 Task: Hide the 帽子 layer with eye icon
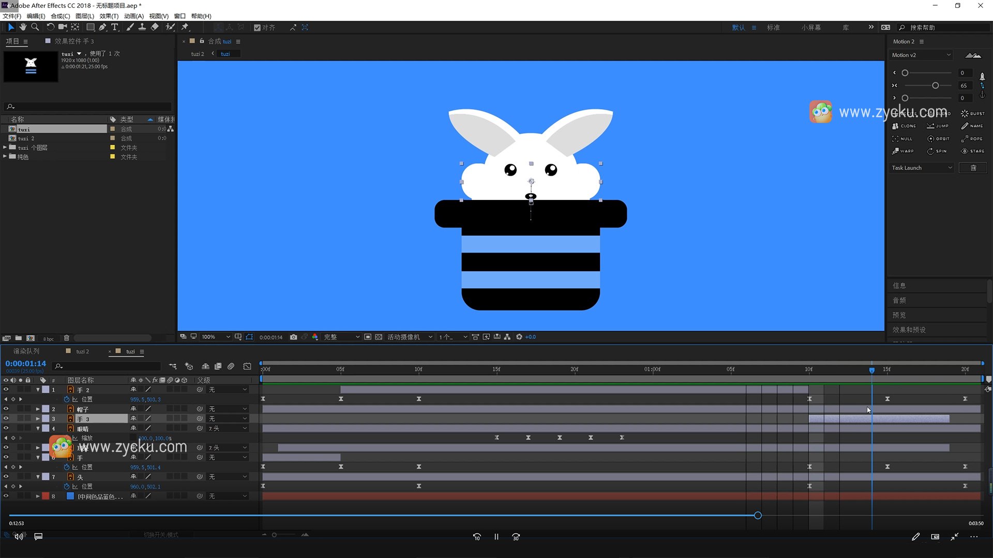click(x=6, y=409)
